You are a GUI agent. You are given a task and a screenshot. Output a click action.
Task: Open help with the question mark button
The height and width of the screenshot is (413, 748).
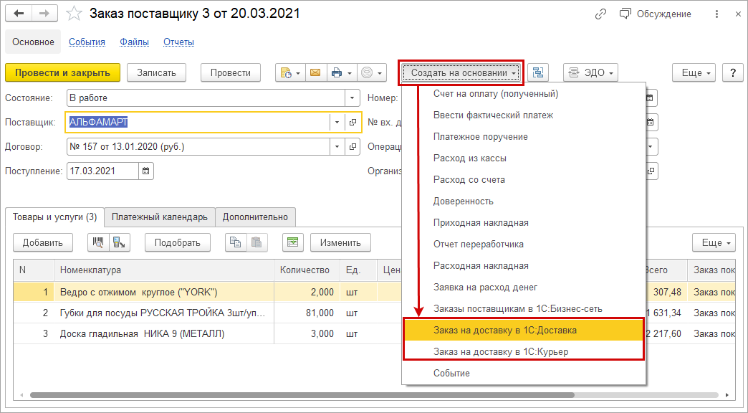pos(733,73)
